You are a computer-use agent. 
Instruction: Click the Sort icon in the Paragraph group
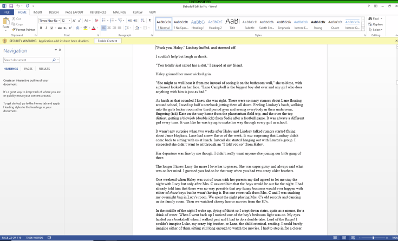(142, 20)
